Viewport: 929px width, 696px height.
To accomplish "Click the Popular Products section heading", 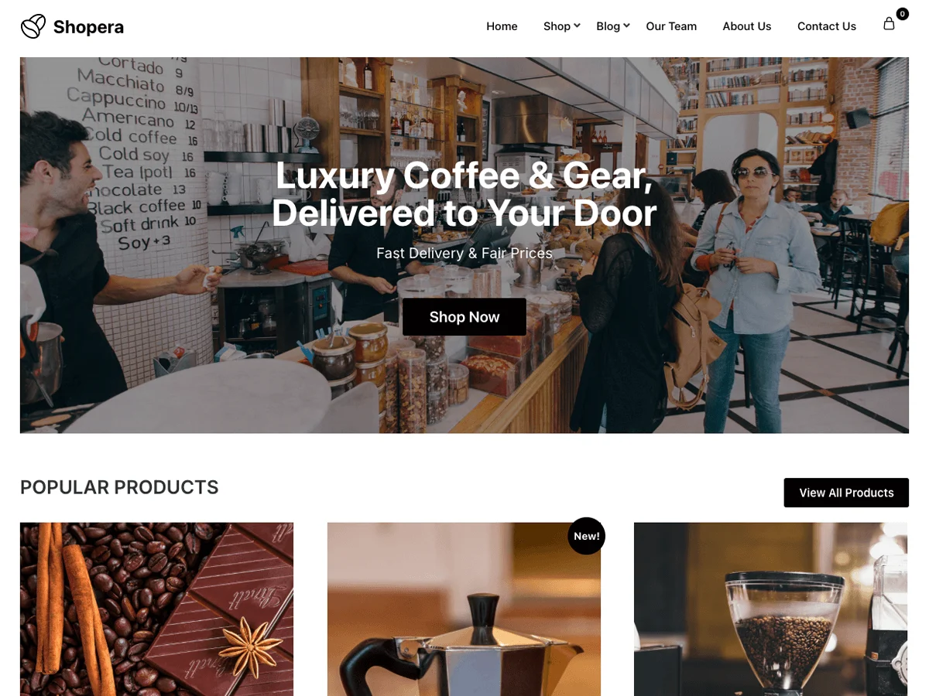I will point(119,487).
